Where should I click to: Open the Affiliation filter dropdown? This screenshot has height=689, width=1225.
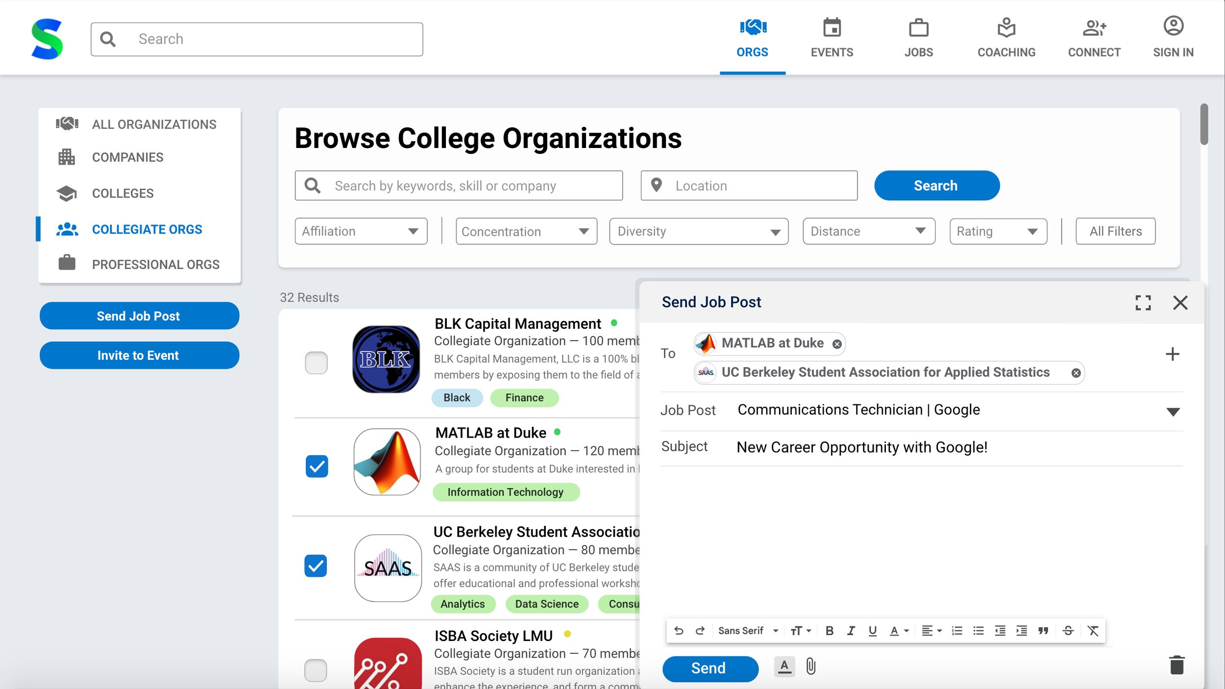[x=361, y=231]
